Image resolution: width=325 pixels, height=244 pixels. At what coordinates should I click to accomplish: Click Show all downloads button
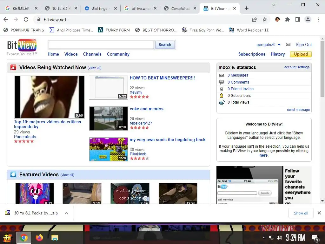[301, 213]
